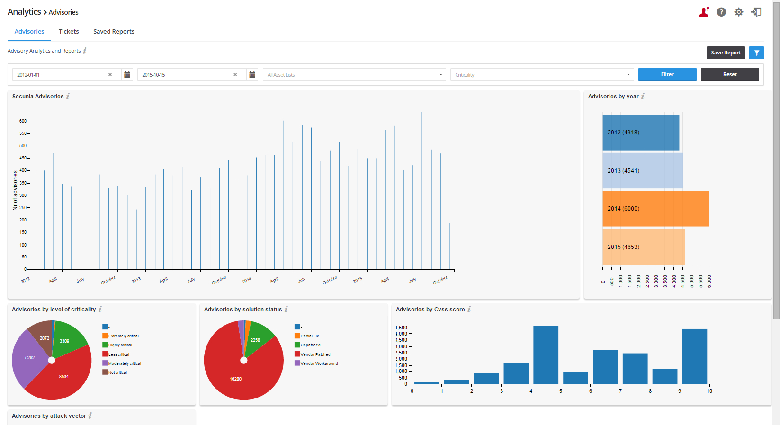Click the Save Report button
The height and width of the screenshot is (425, 780).
click(726, 53)
